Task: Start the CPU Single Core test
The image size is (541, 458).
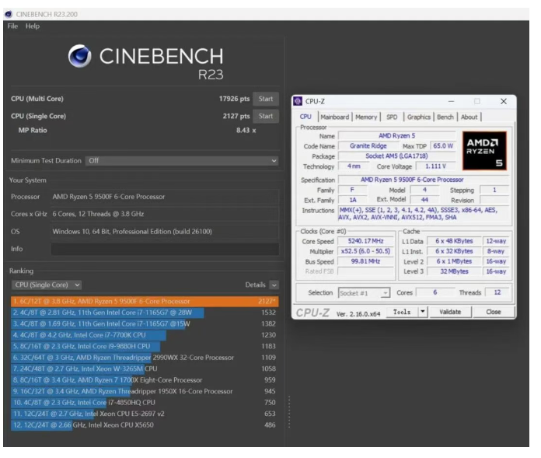Action: point(266,117)
